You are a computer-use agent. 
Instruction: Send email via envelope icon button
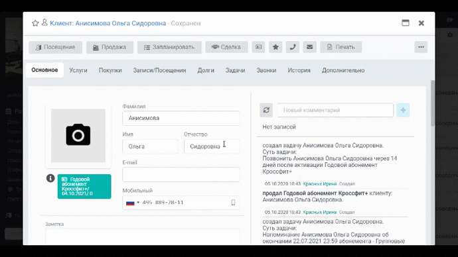click(309, 47)
